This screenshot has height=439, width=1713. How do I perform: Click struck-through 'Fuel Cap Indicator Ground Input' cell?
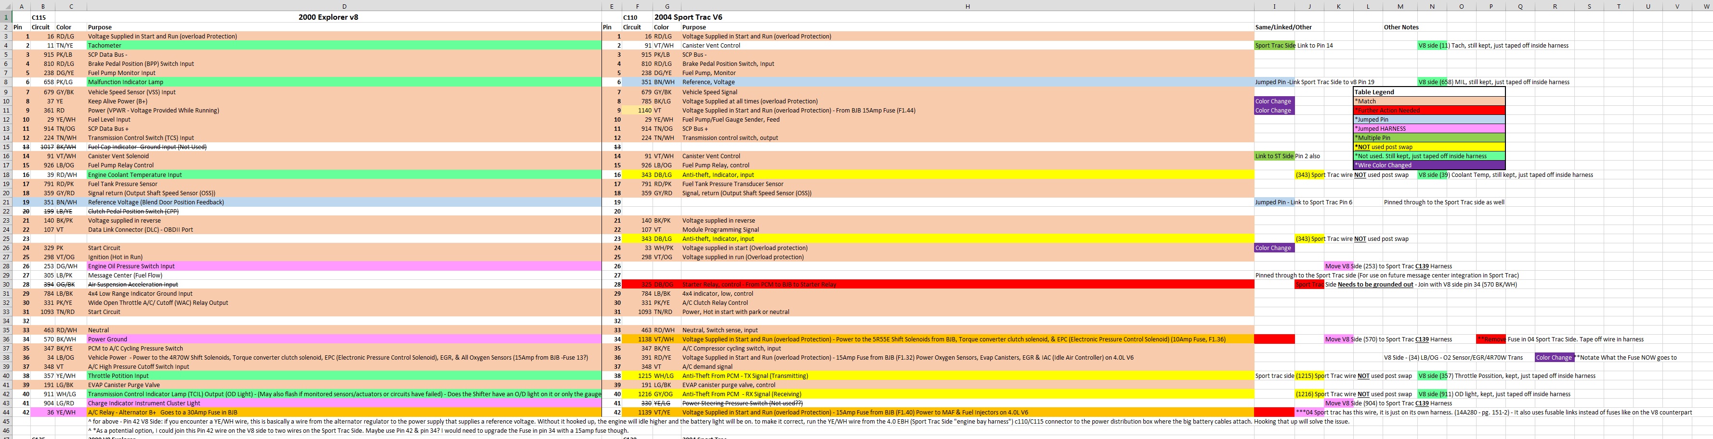click(x=344, y=147)
